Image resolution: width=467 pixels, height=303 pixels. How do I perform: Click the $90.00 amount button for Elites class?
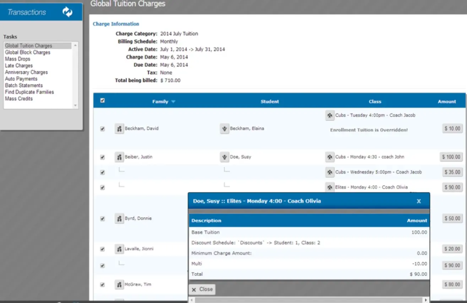pos(452,187)
